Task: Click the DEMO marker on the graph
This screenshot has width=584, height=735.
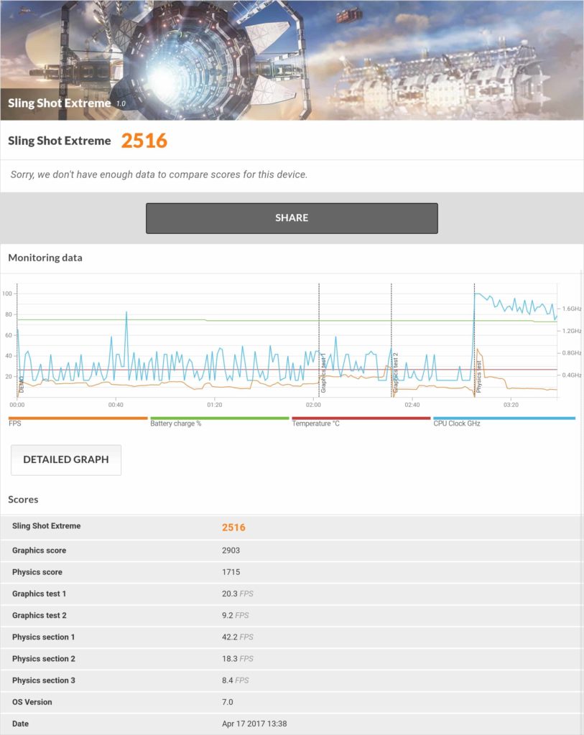Action: [x=21, y=383]
